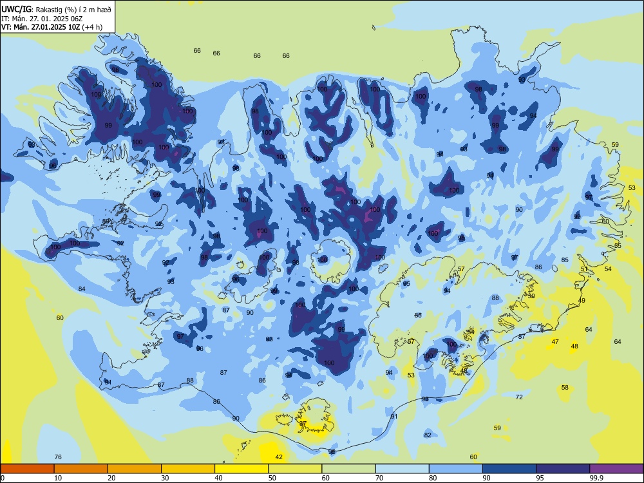Click the pale yellow 50–60 legend swatch

(295, 469)
